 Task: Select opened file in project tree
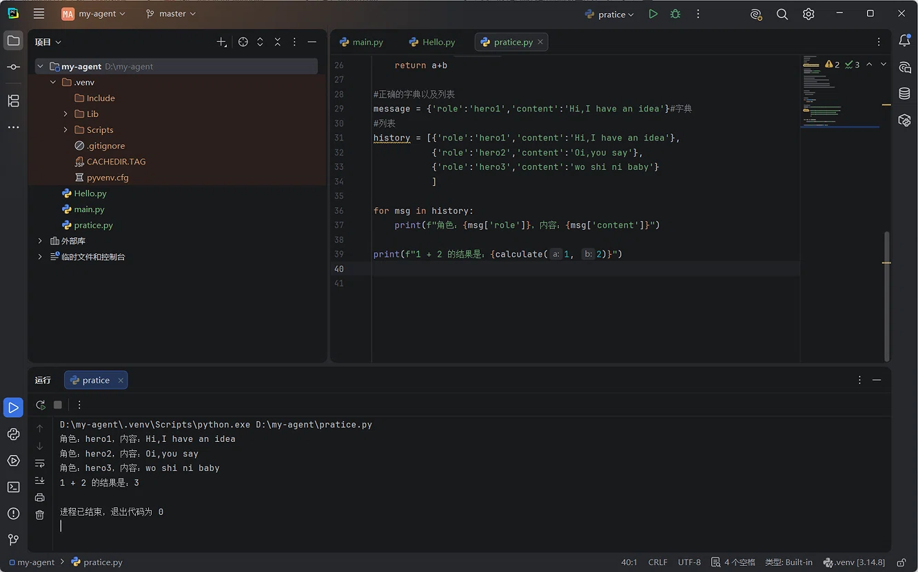coord(243,42)
